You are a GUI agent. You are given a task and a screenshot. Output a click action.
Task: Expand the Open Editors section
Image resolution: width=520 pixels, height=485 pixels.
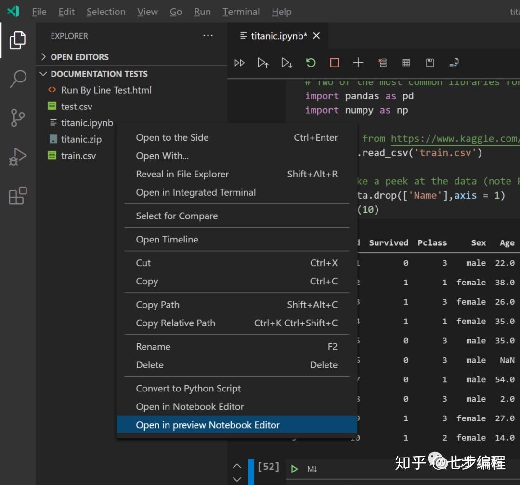pos(79,57)
